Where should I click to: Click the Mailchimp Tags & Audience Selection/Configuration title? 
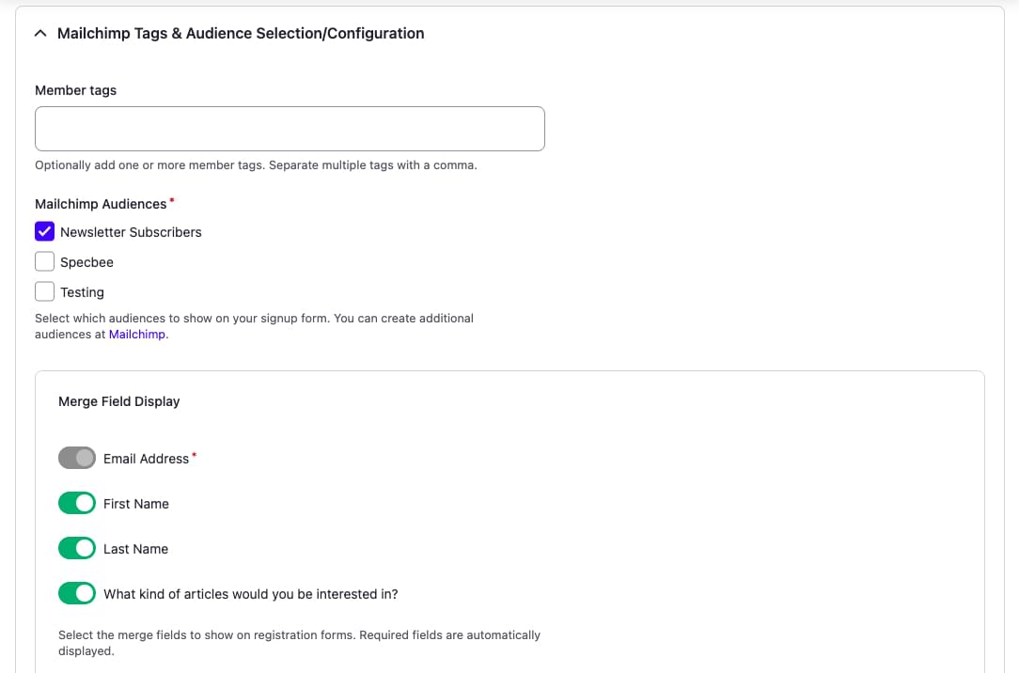(241, 33)
